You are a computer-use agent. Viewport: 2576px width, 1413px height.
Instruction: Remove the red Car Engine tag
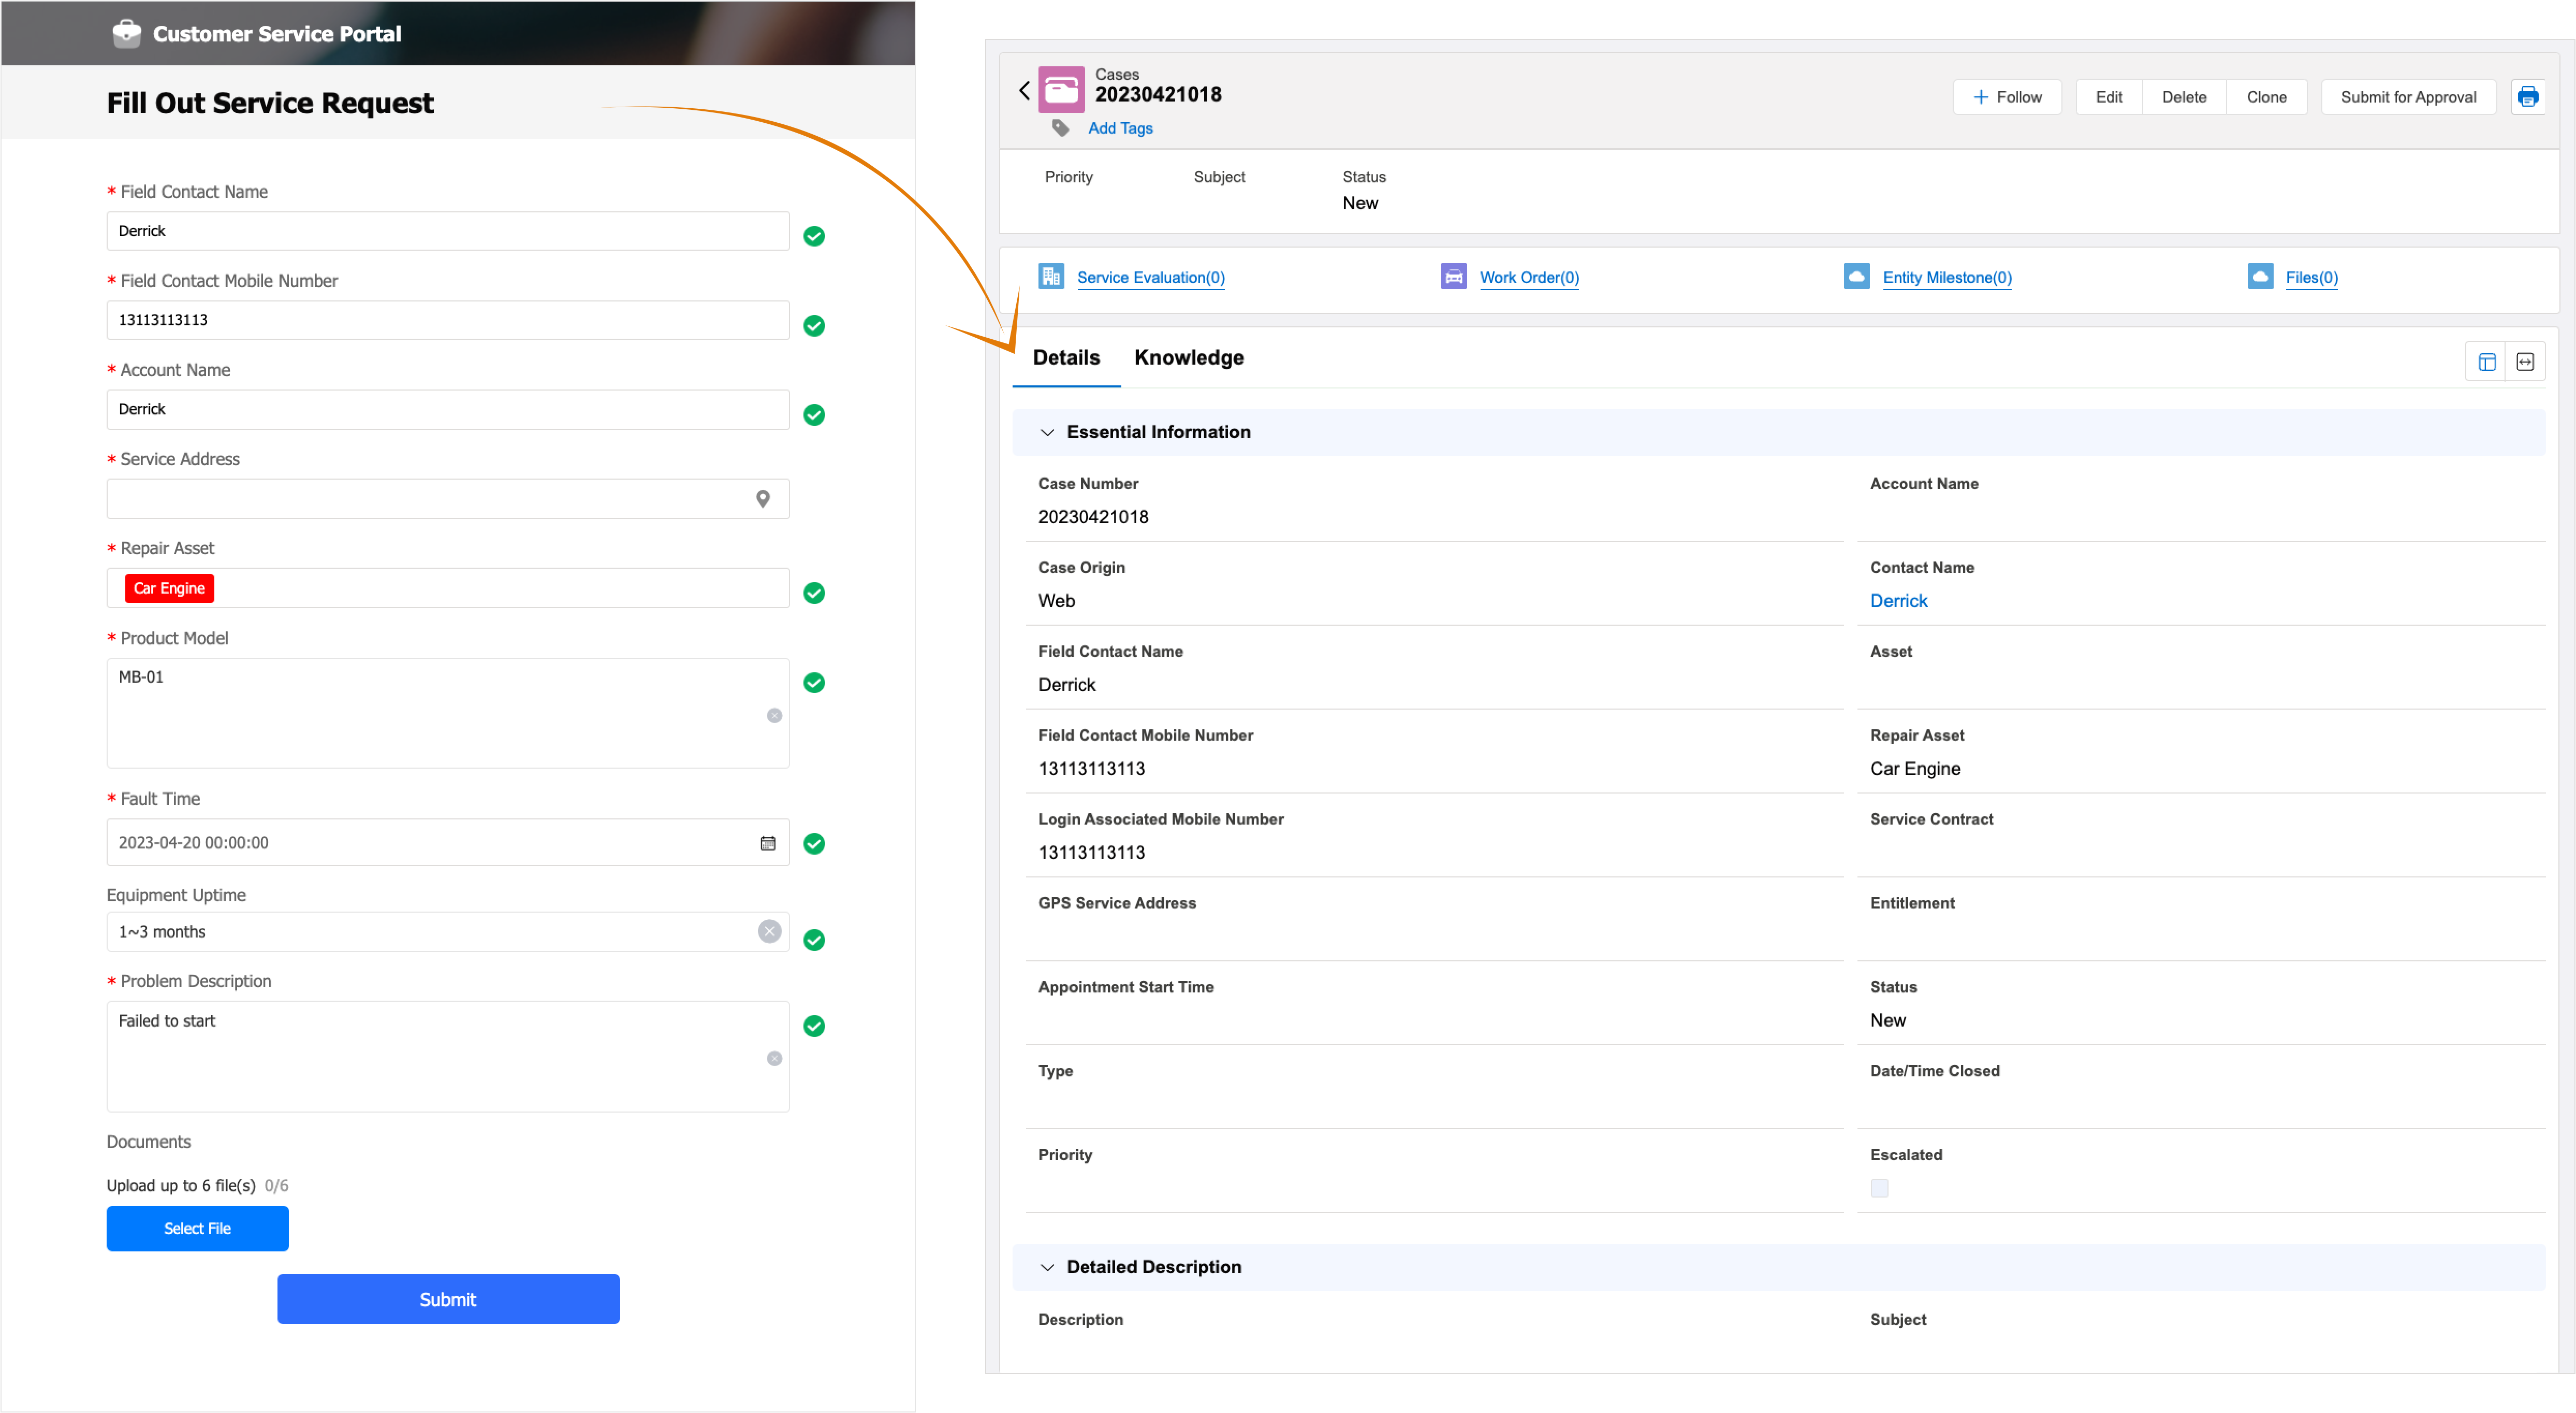click(169, 588)
